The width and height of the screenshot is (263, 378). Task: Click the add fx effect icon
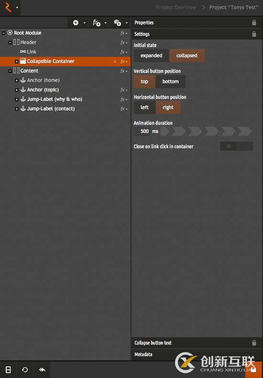(97, 23)
